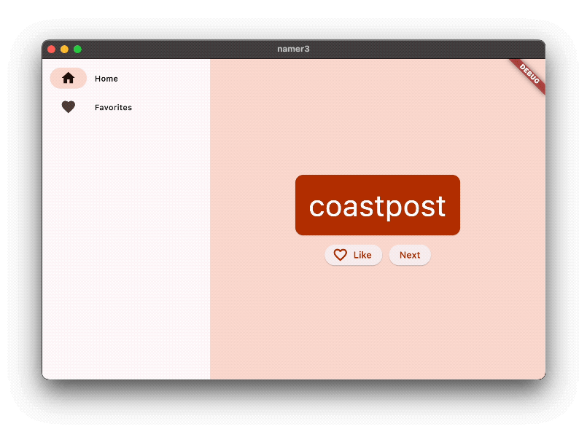Click the Home house icon

pos(69,78)
